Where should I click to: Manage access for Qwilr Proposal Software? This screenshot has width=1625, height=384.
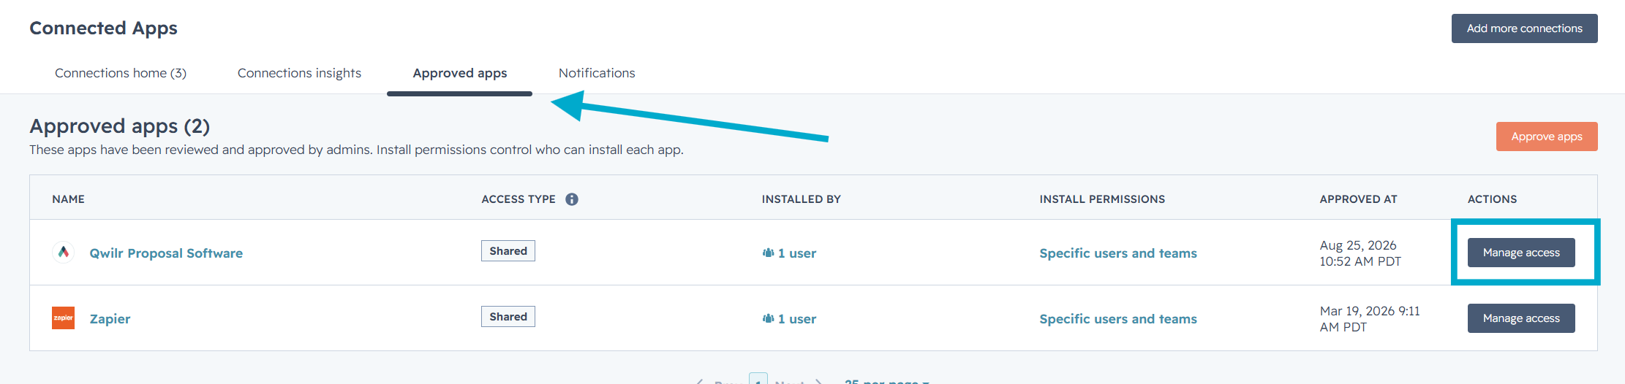[1521, 253]
